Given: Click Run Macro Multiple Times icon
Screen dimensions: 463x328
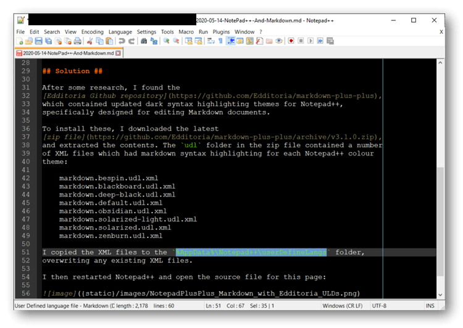Looking at the screenshot, I should click(320, 41).
